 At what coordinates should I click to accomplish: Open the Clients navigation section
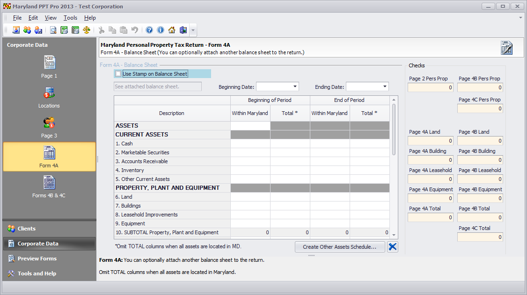27,229
